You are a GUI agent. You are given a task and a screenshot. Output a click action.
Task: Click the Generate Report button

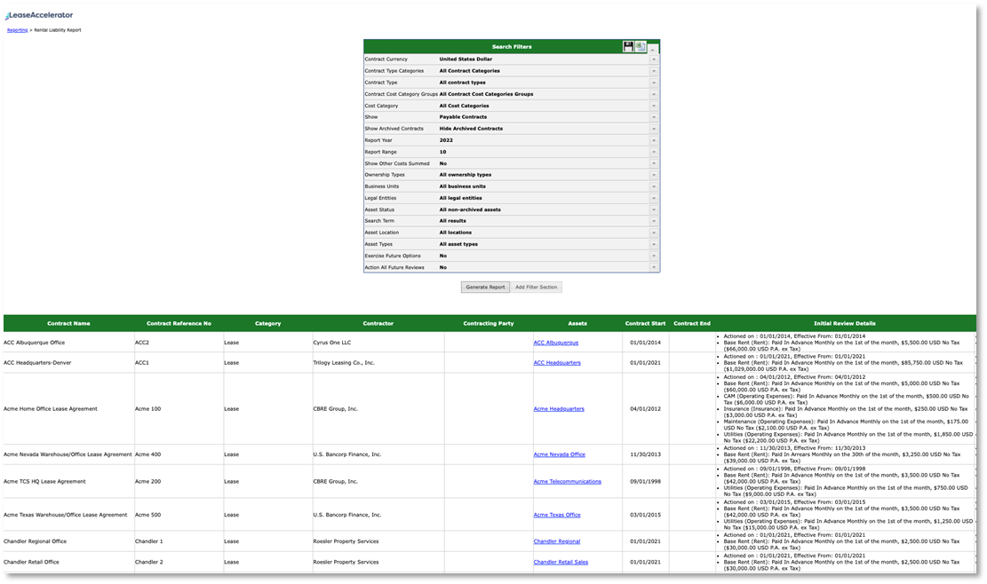pyautogui.click(x=485, y=288)
